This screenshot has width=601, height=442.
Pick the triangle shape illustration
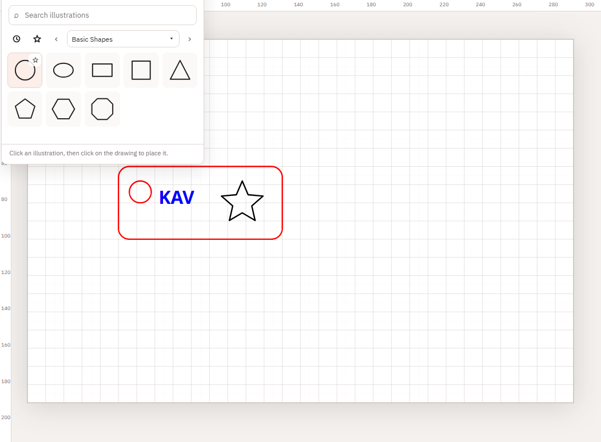coord(180,70)
